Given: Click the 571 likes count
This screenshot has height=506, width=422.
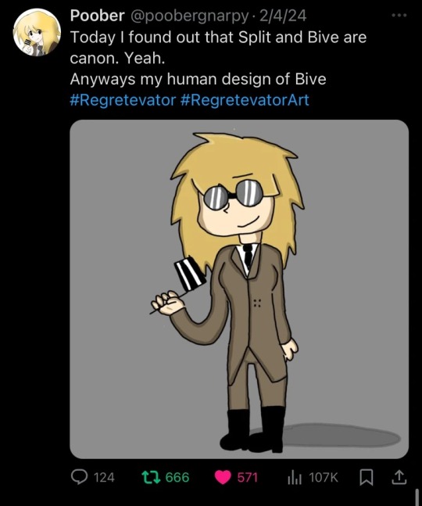Looking at the screenshot, I should click(x=248, y=478).
